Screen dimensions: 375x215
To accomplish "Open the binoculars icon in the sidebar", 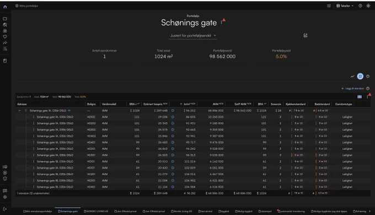I will pos(5,31).
